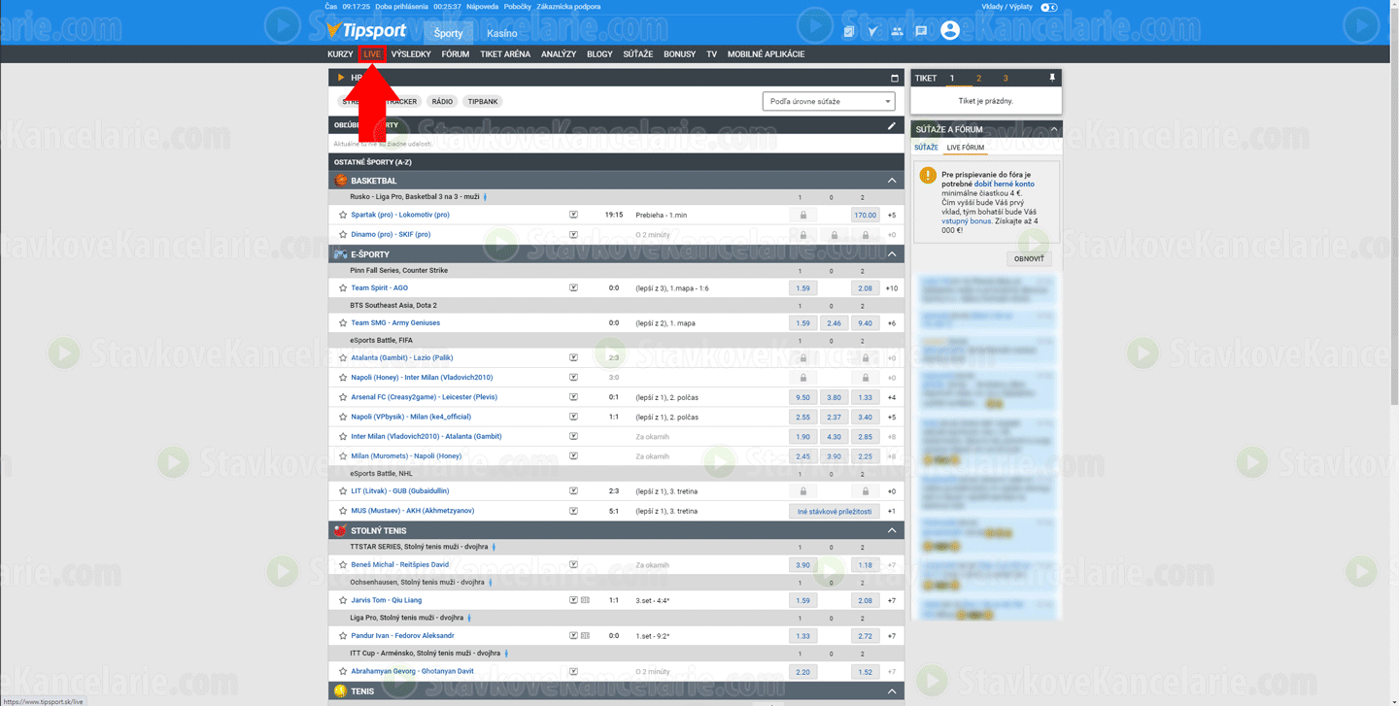Viewport: 1399px width, 706px height.
Task: Collapse the E-športy section
Action: click(x=891, y=254)
